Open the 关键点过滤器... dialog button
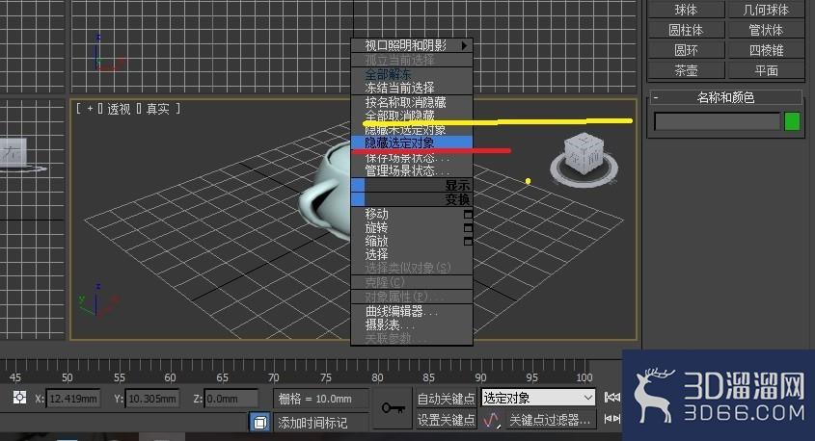Viewport: 815px width, 441px height. point(550,420)
